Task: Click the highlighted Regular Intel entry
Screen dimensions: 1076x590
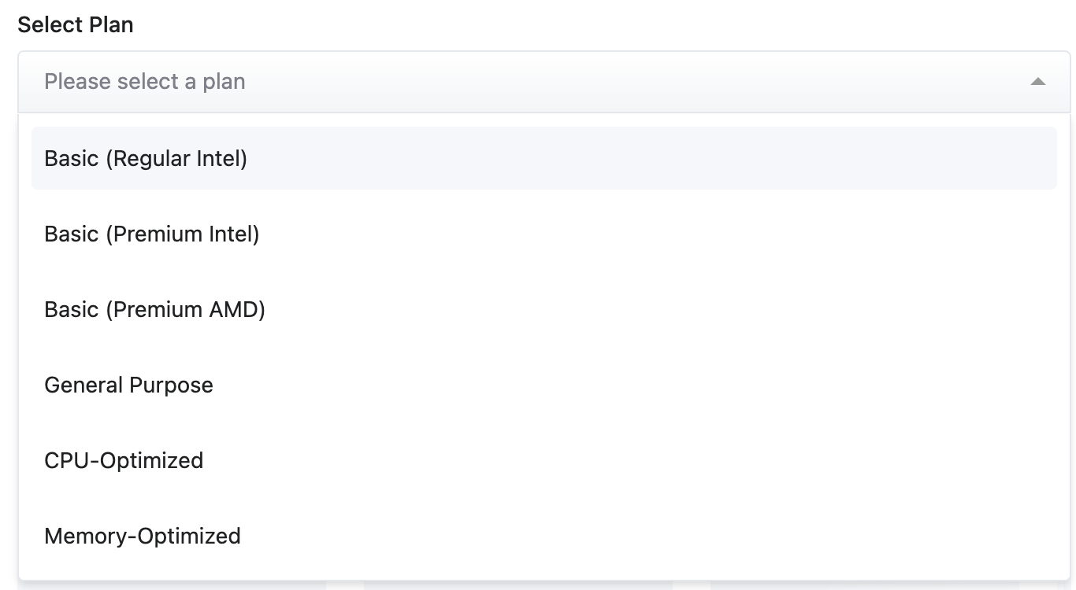Action: click(146, 158)
